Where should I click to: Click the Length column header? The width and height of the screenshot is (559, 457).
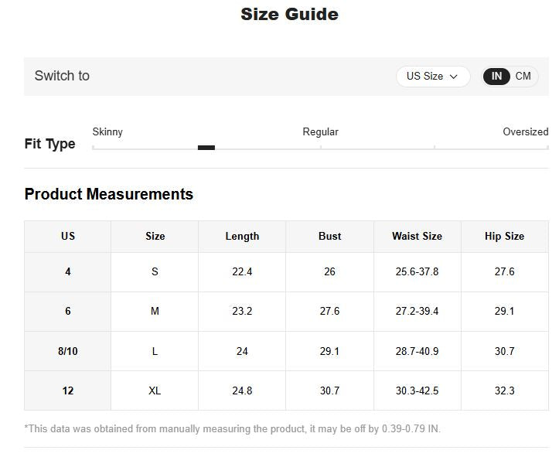(x=242, y=237)
